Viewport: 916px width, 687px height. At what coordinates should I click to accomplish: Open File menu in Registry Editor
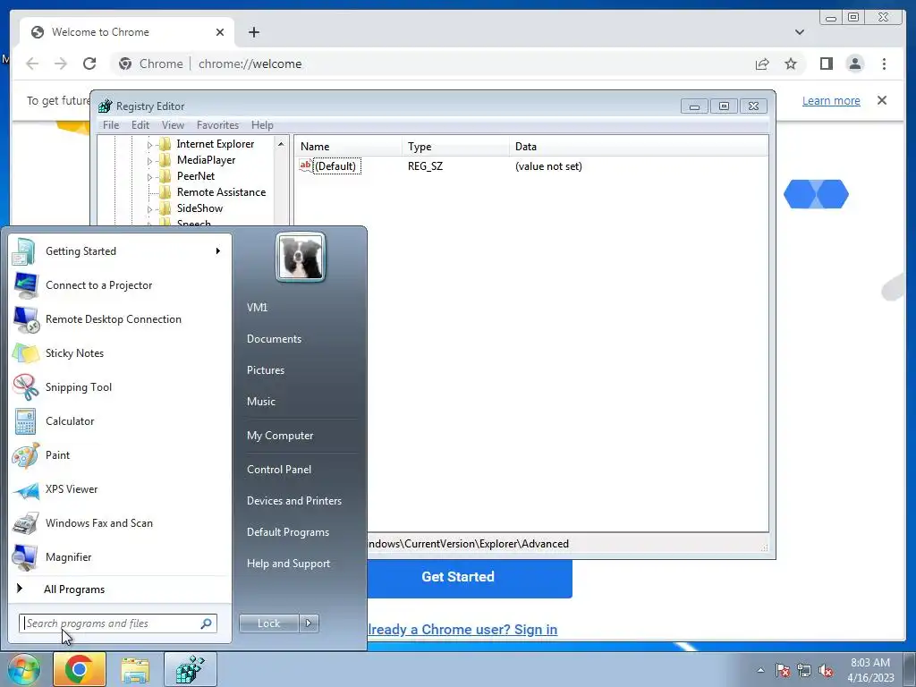coord(110,125)
